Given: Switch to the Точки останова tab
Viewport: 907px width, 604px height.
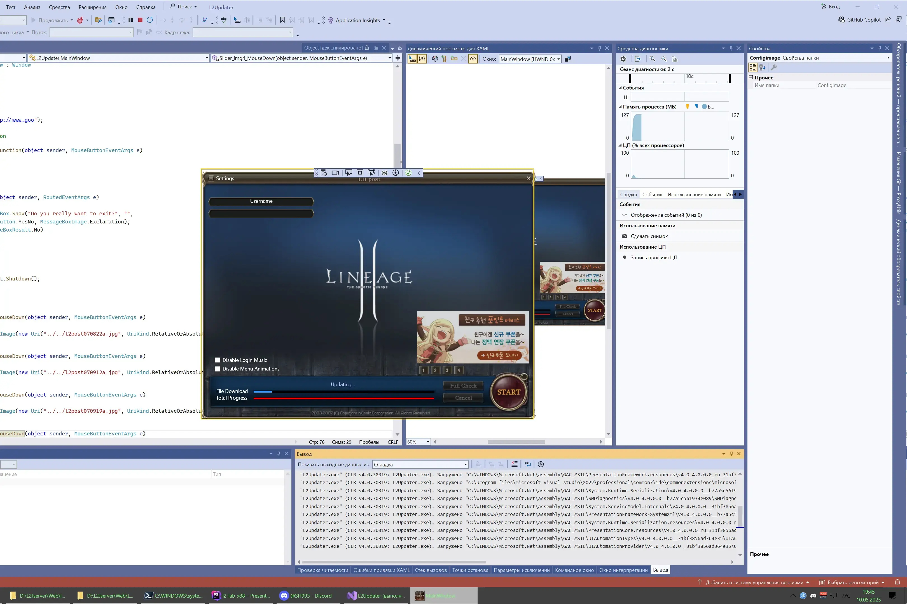Looking at the screenshot, I should coord(470,570).
